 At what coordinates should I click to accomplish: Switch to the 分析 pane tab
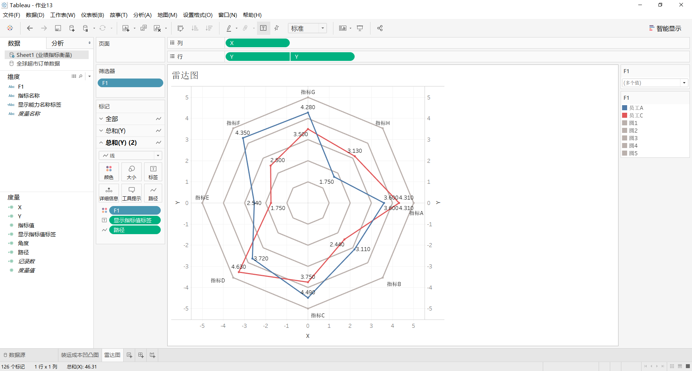point(58,43)
